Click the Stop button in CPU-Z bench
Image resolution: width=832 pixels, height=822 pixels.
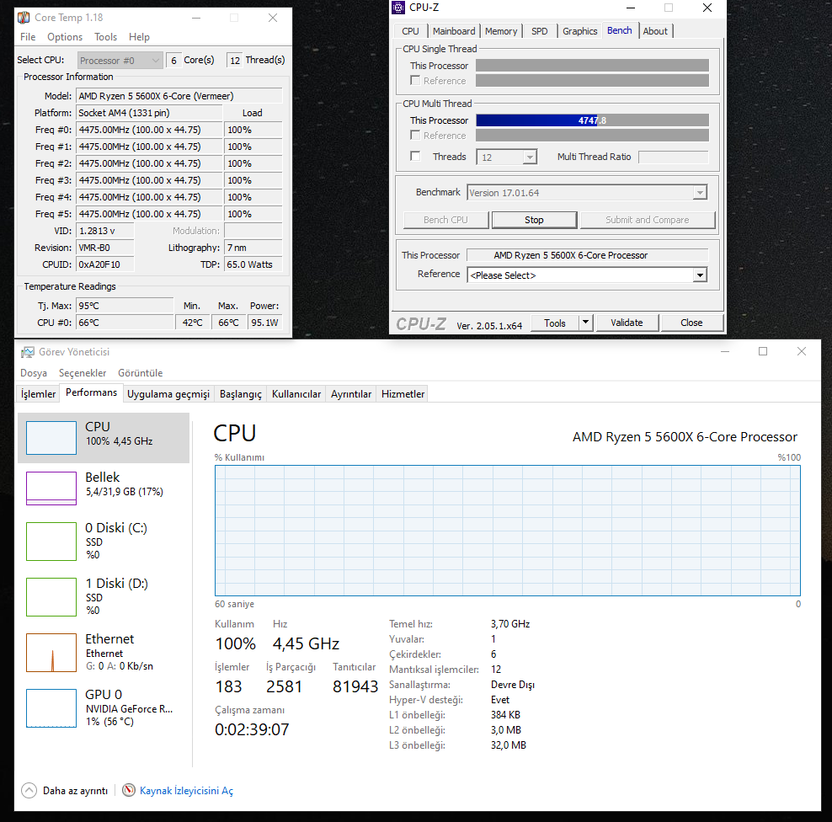pos(534,220)
